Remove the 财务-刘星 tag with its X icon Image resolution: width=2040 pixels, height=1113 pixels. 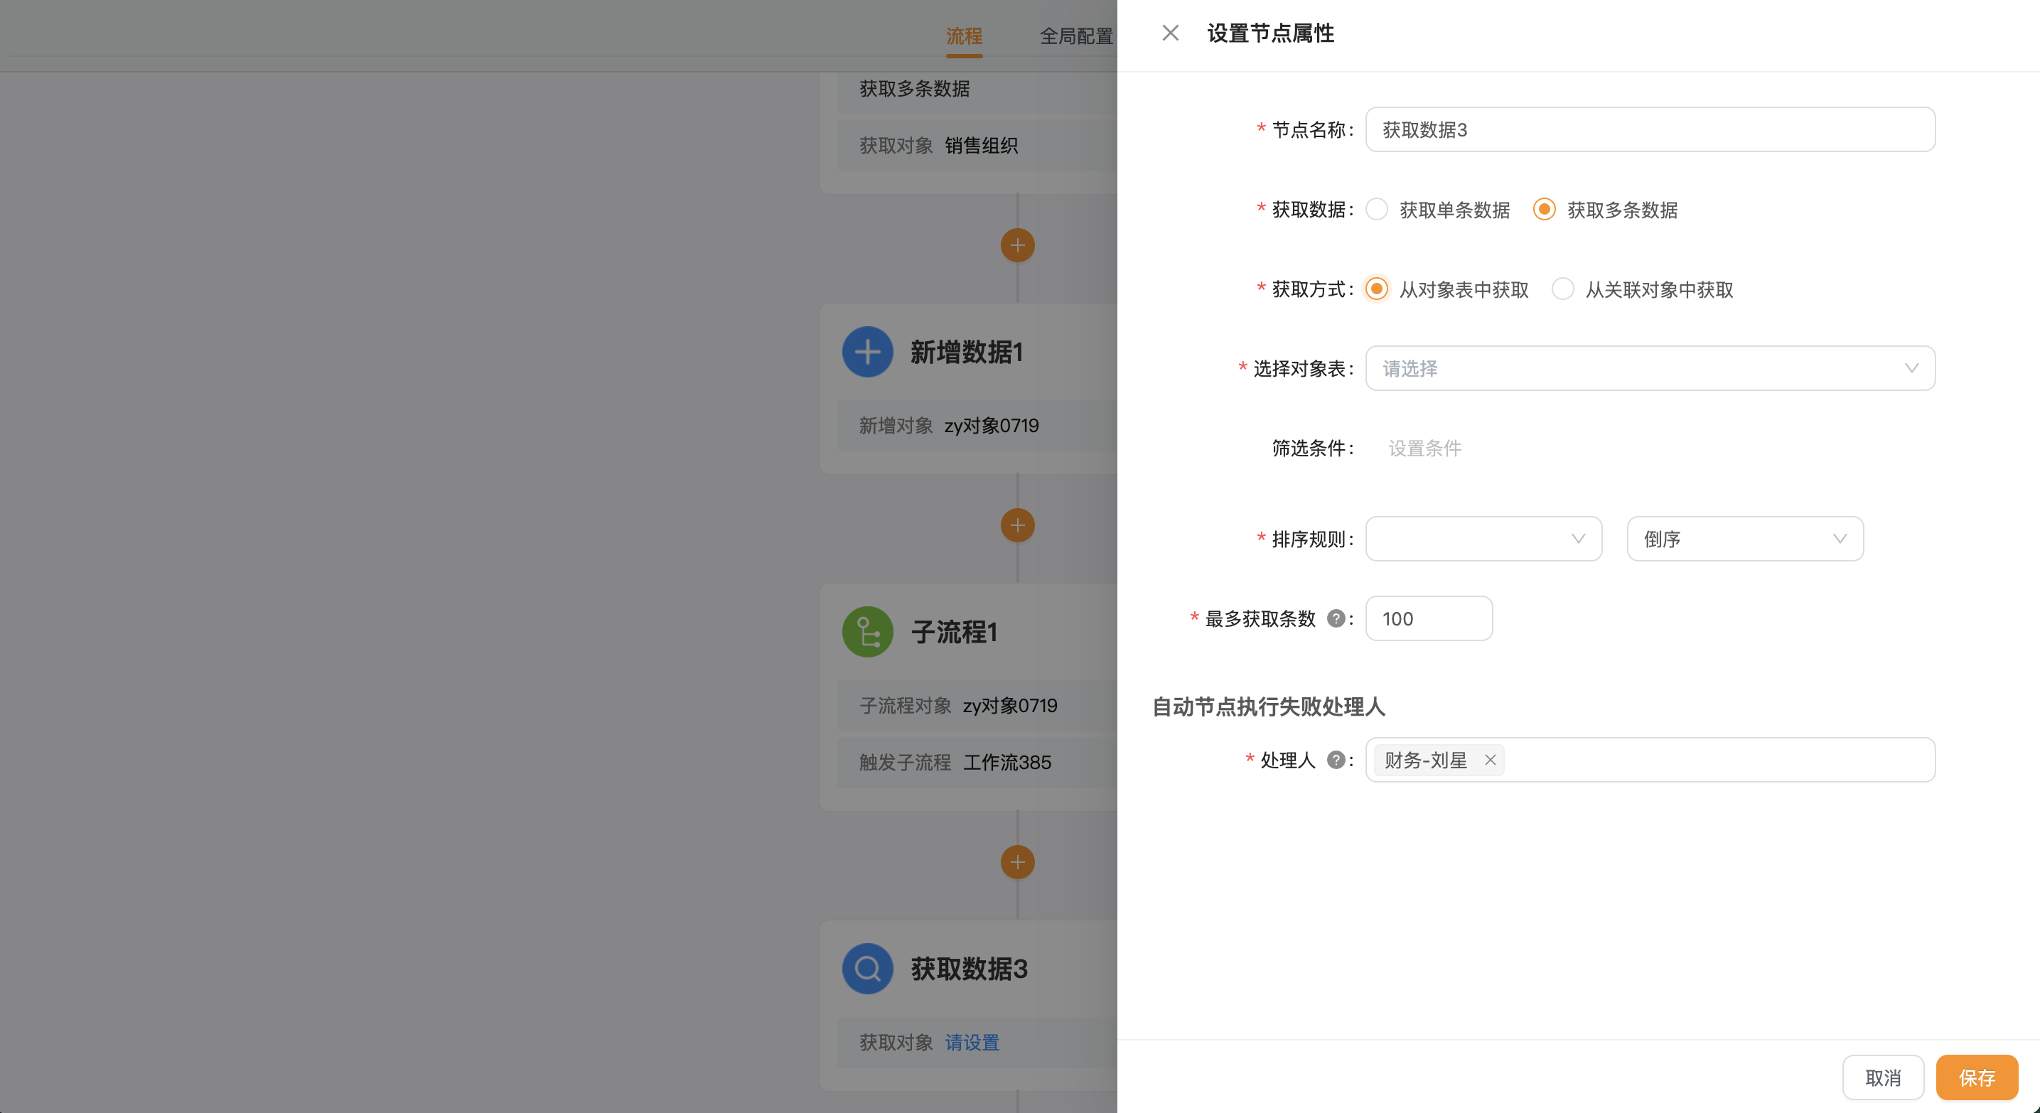tap(1490, 760)
